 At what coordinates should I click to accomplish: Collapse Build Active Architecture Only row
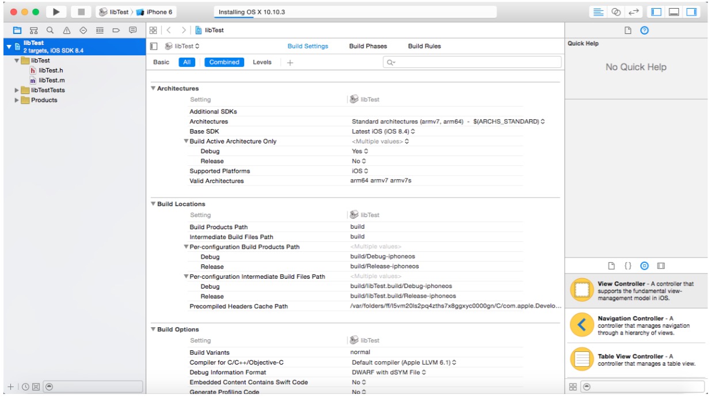(186, 141)
